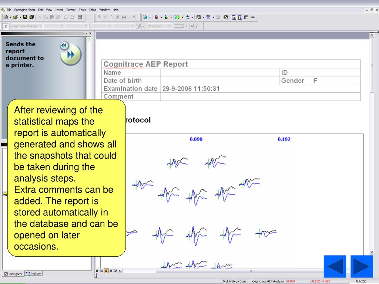
Task: Expand the spectrum bars dropdown arrow
Action: click(x=192, y=17)
